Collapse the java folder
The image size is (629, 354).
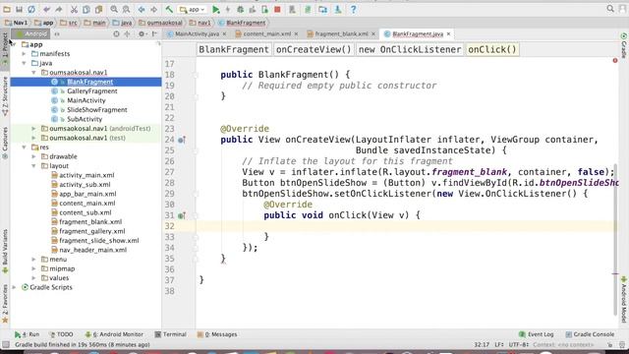[24, 63]
